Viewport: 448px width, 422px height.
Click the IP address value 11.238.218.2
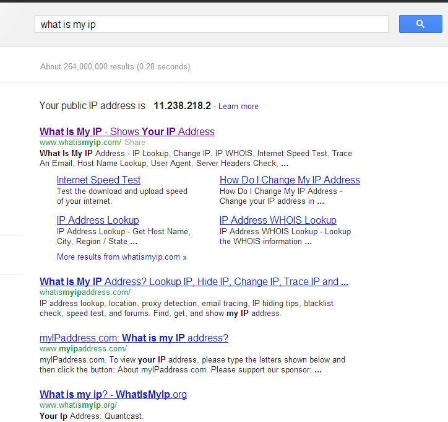[x=183, y=105]
